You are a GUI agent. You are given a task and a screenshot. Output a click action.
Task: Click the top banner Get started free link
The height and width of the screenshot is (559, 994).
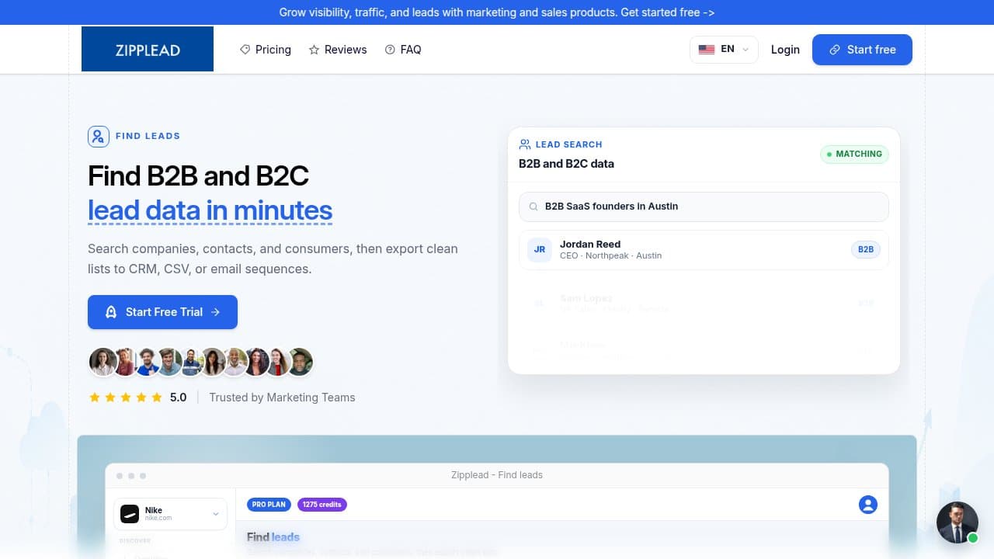click(x=669, y=12)
